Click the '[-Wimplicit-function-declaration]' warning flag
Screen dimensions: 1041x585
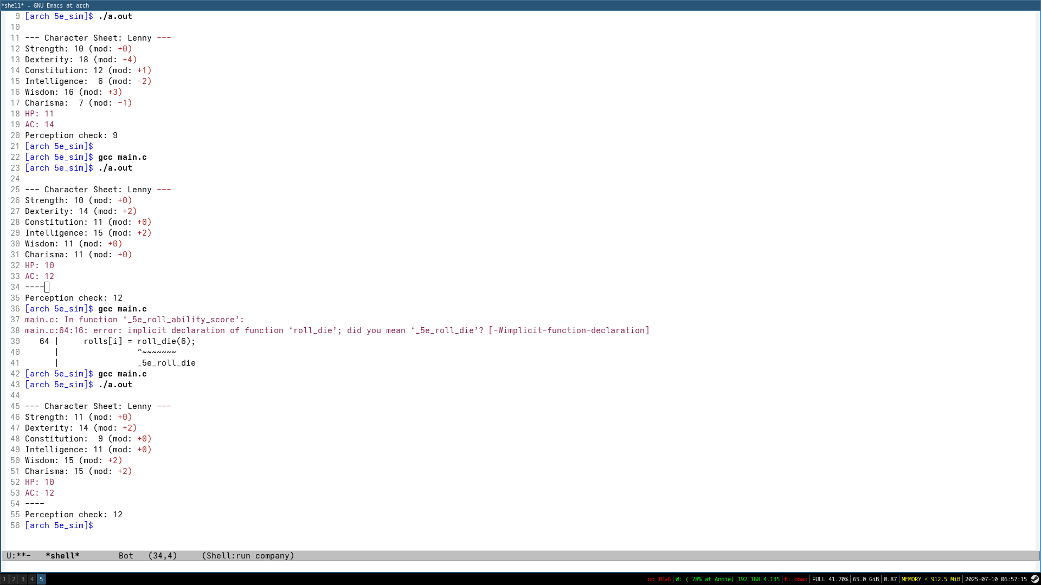(569, 330)
